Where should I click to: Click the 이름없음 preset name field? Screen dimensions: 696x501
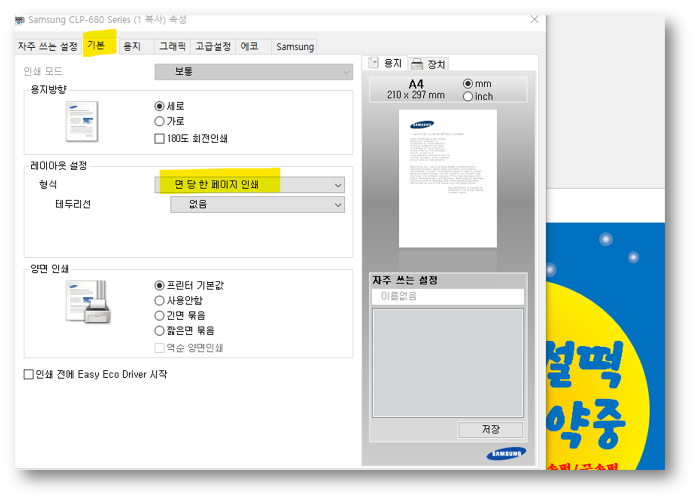pos(448,296)
